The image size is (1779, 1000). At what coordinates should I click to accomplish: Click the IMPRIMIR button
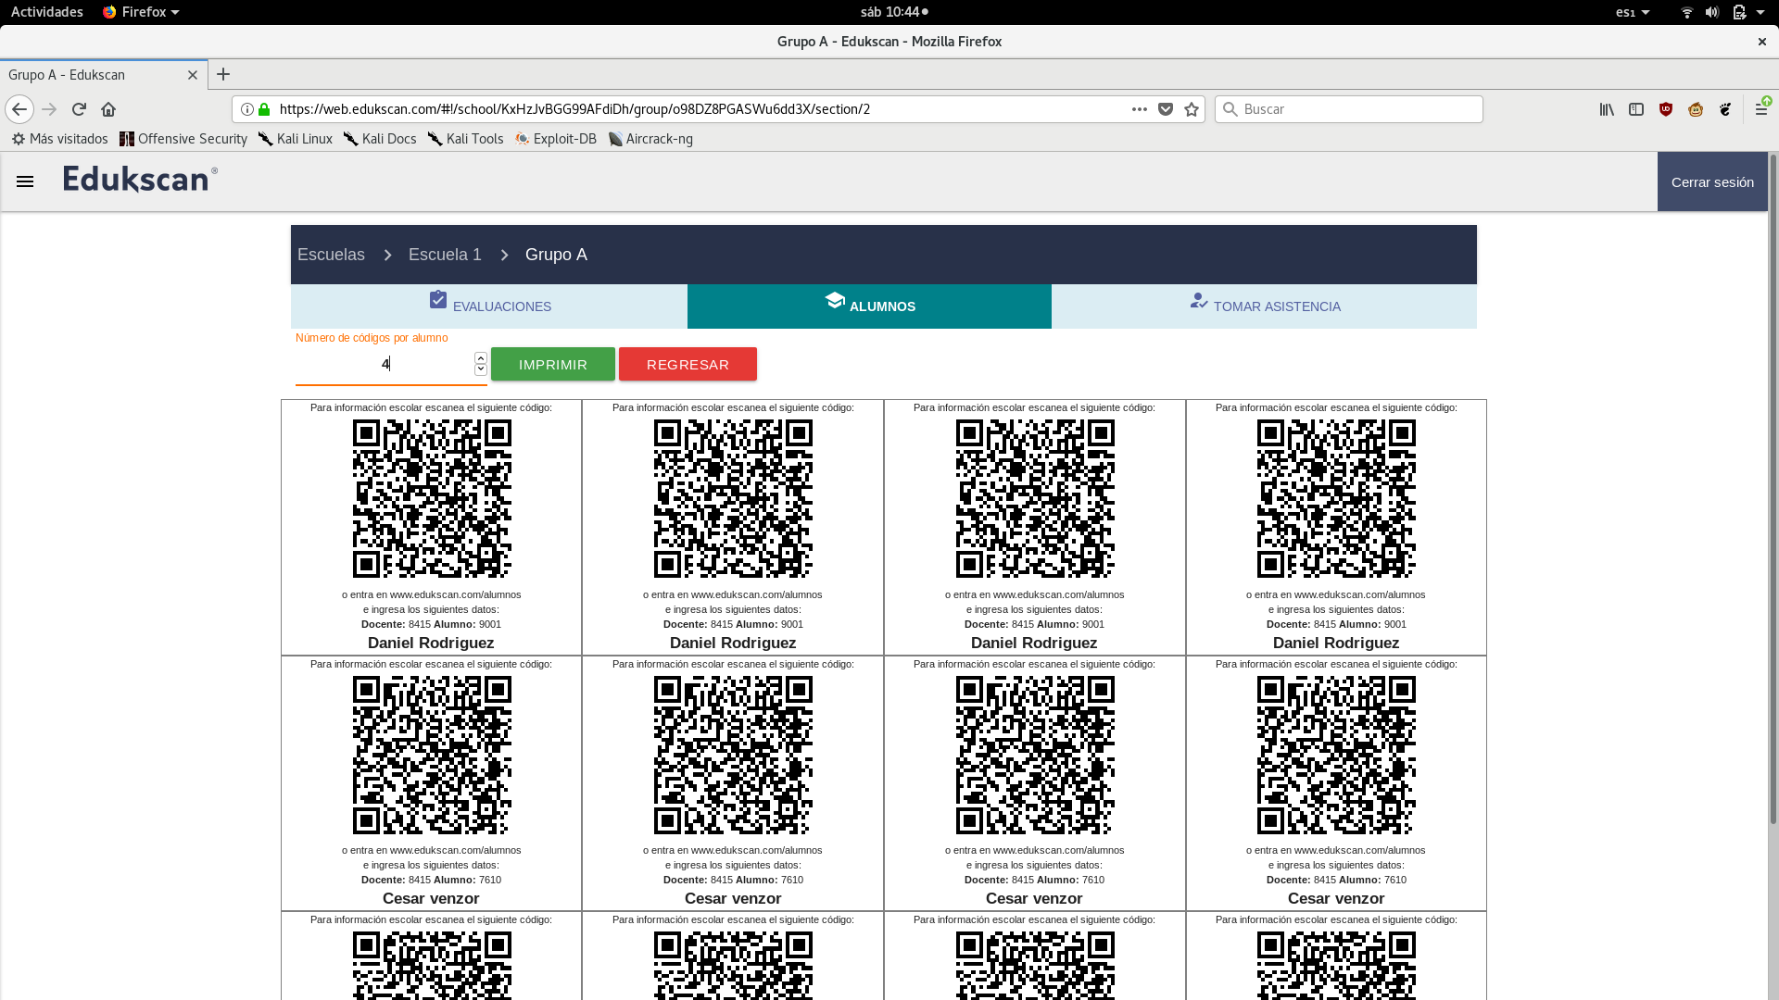coord(553,364)
